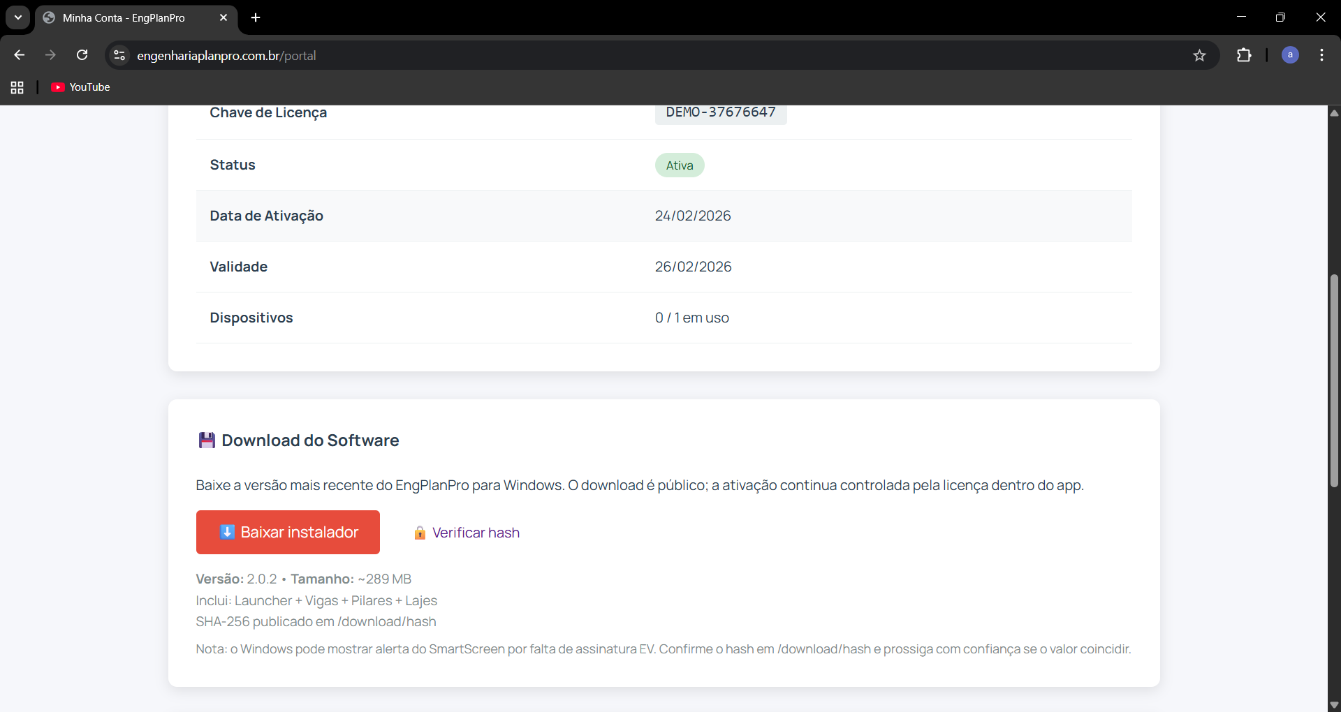The width and height of the screenshot is (1341, 712).
Task: Click the forward navigation arrow
Action: (50, 55)
